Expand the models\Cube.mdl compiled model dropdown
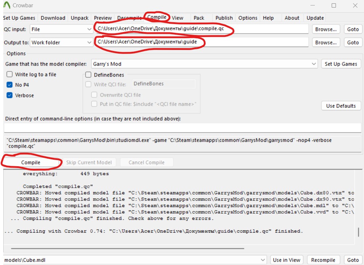The image size is (364, 265). click(135, 260)
